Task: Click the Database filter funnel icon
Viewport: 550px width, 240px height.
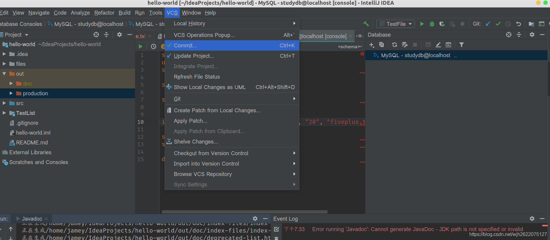Action: 462,45
